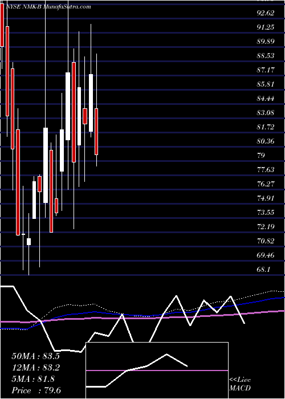285x399 pixels.
Task: Click the 84.44 price axis label
Action: [266, 98]
